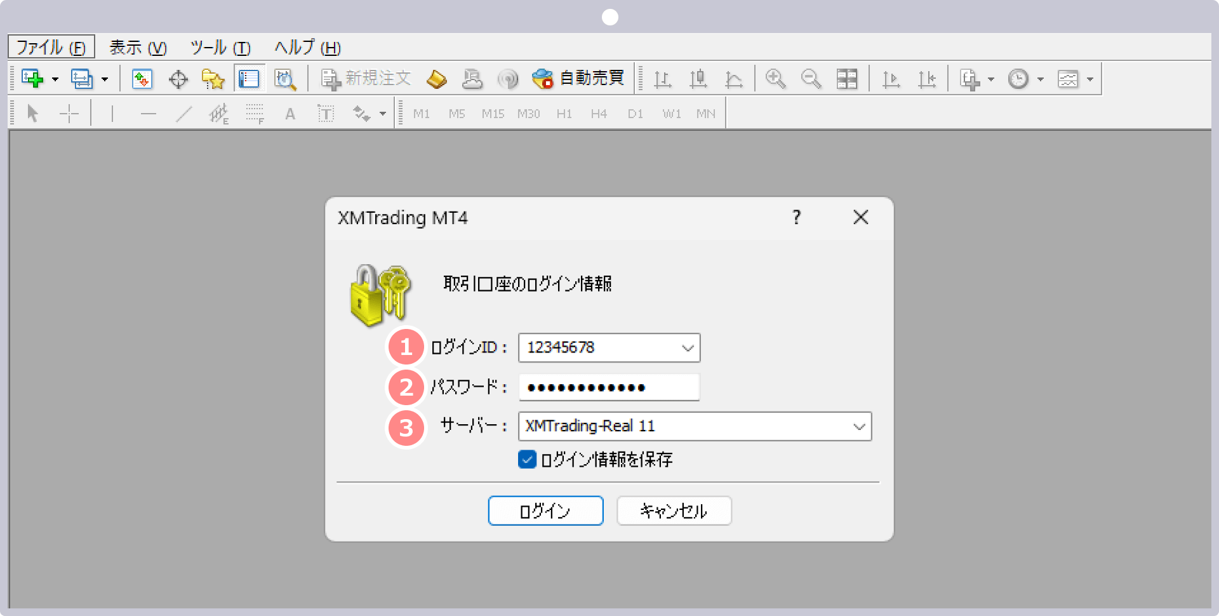Zoom out using the minus magnifier icon
This screenshot has width=1219, height=616.
(811, 78)
